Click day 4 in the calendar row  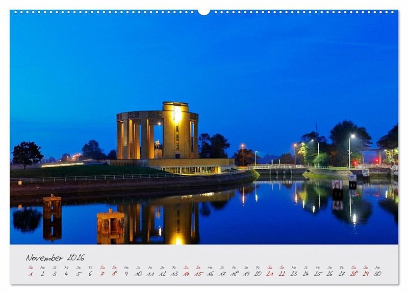tap(66, 274)
